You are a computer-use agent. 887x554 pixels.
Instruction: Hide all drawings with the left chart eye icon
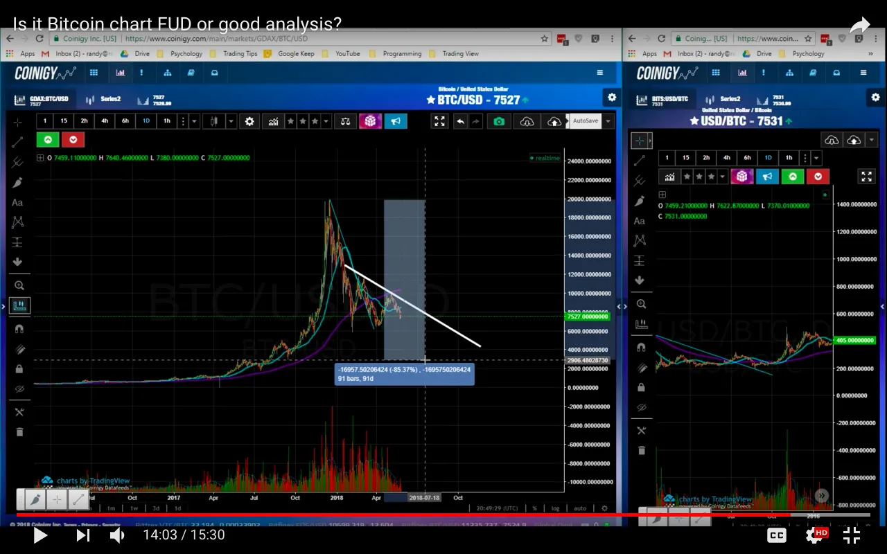(19, 389)
